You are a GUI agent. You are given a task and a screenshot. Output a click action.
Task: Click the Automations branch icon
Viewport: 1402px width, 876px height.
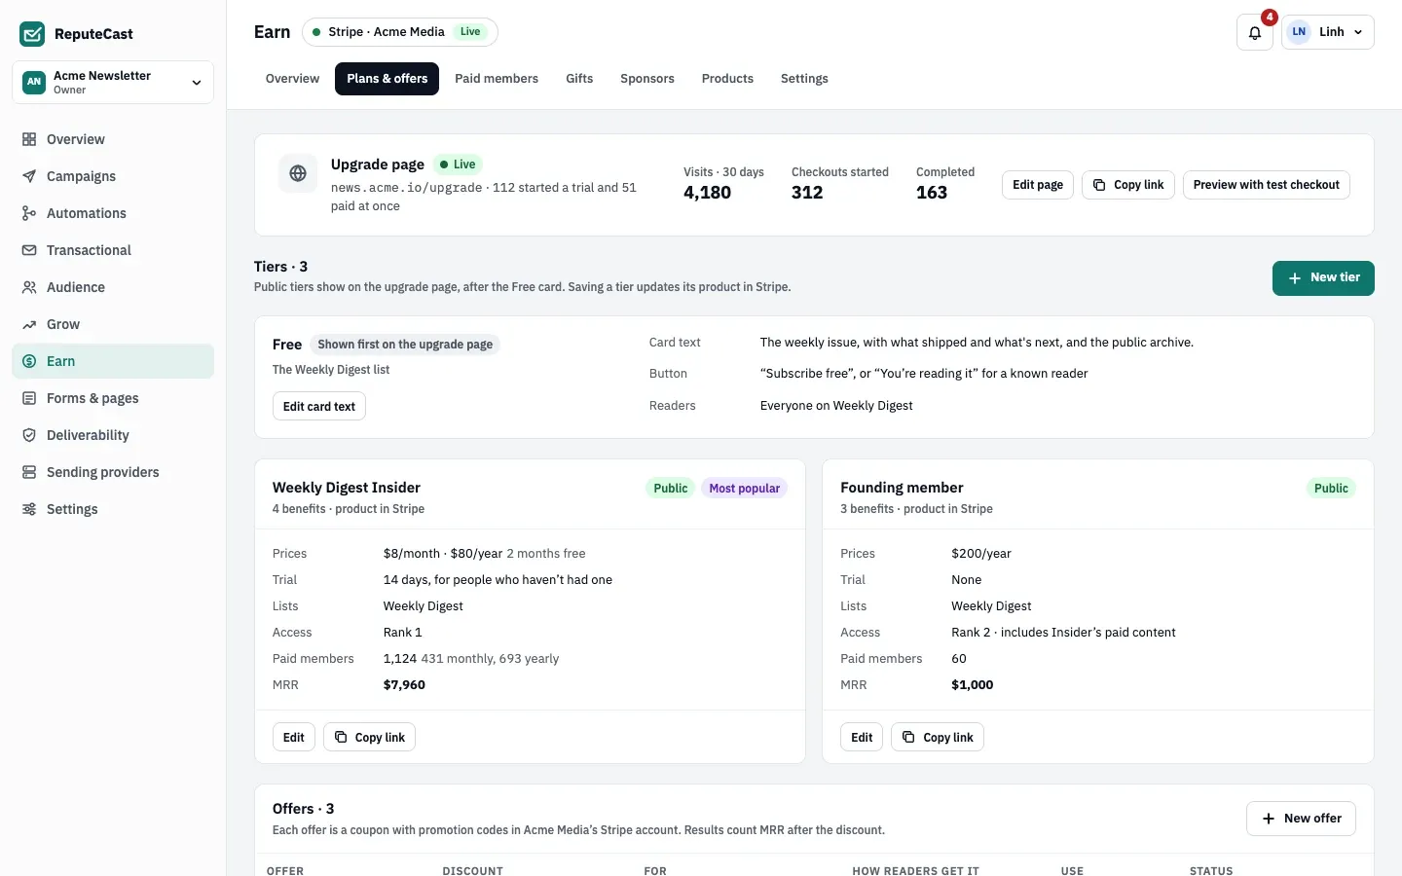29,213
